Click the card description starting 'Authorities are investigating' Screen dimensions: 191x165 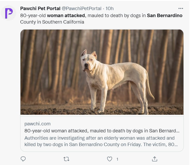(x=101, y=141)
